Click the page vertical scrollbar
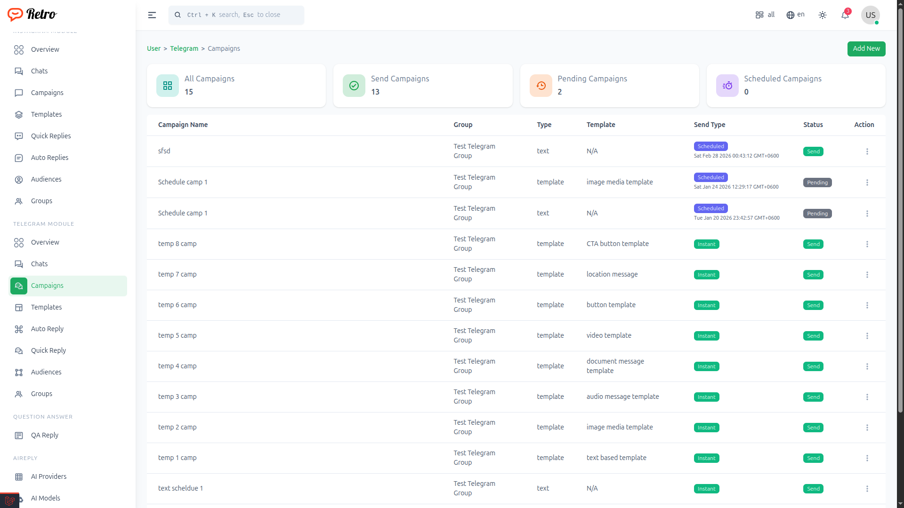The image size is (904, 508). point(900,212)
